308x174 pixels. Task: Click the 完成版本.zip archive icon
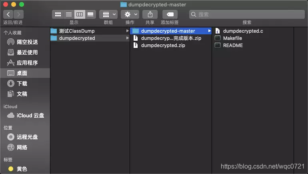point(136,38)
